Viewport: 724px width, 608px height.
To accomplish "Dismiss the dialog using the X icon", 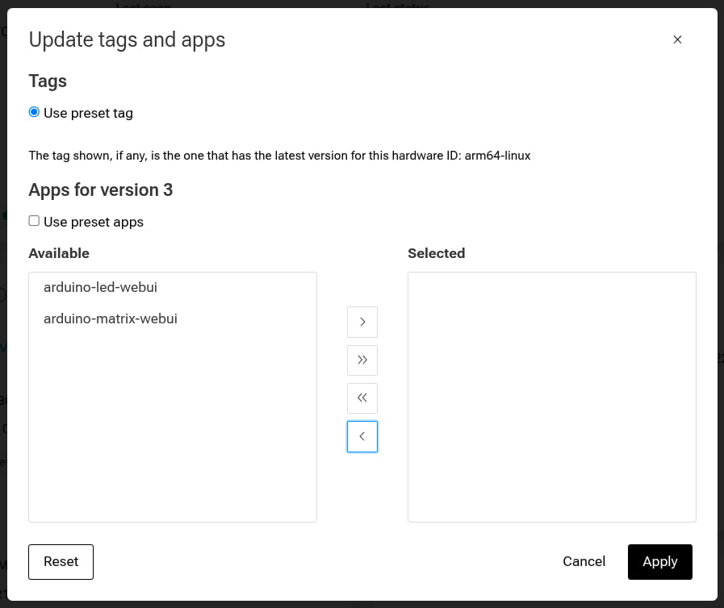I will click(x=677, y=39).
